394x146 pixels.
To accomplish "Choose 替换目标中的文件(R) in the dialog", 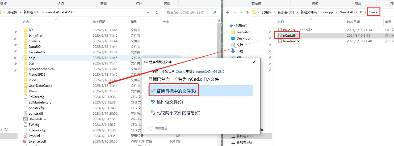I will (201, 91).
